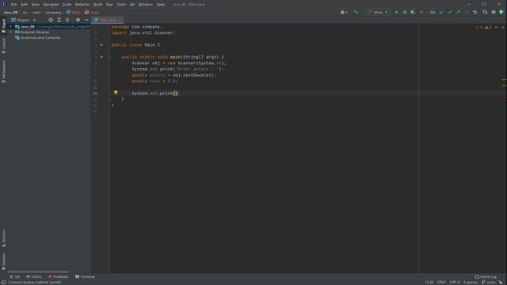Screen dimensions: 507x285
Task: Click the yellow warning indicator in editor corner
Action: 488,28
